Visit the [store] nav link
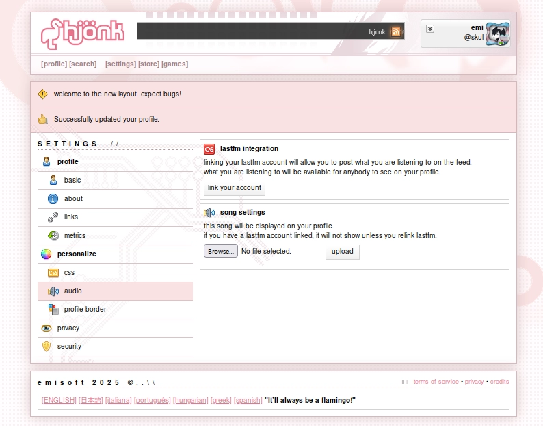The height and width of the screenshot is (426, 543). coord(149,64)
